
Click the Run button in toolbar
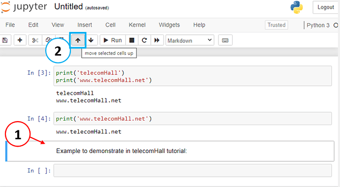[112, 40]
